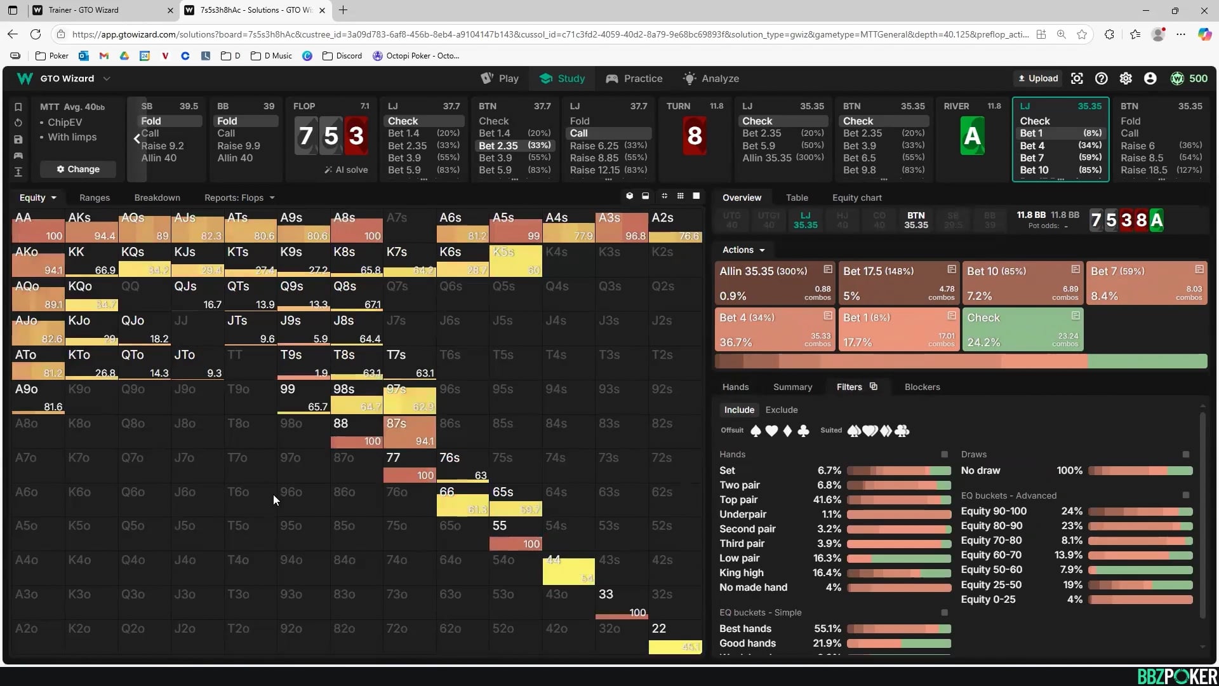Open the Equity chart tab
This screenshot has height=686, width=1219.
click(856, 198)
